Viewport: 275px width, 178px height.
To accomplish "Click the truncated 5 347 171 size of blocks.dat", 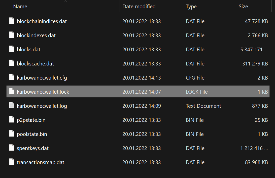I will click(x=254, y=50).
